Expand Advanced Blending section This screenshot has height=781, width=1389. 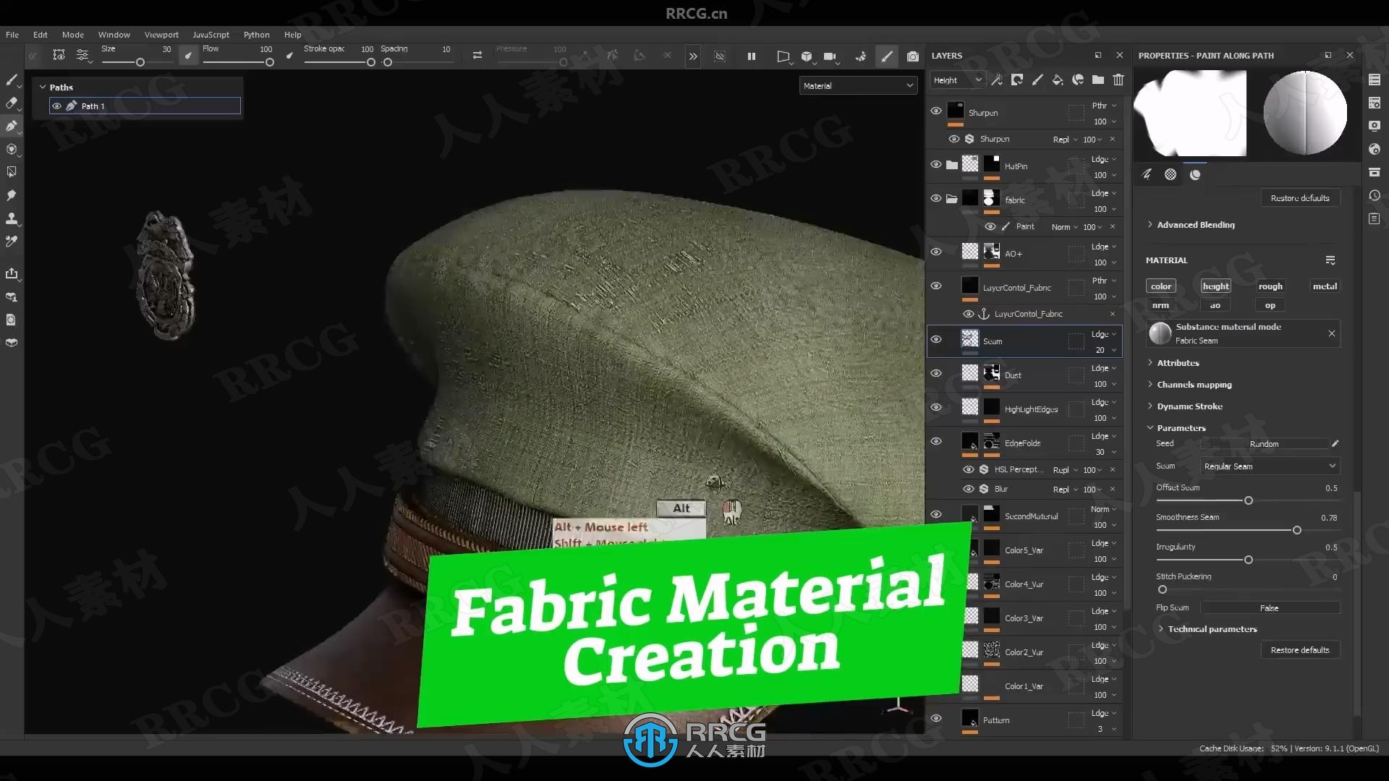pyautogui.click(x=1195, y=225)
